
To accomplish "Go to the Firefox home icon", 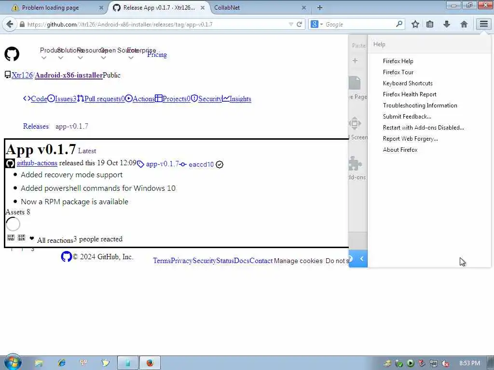I will point(464,24).
